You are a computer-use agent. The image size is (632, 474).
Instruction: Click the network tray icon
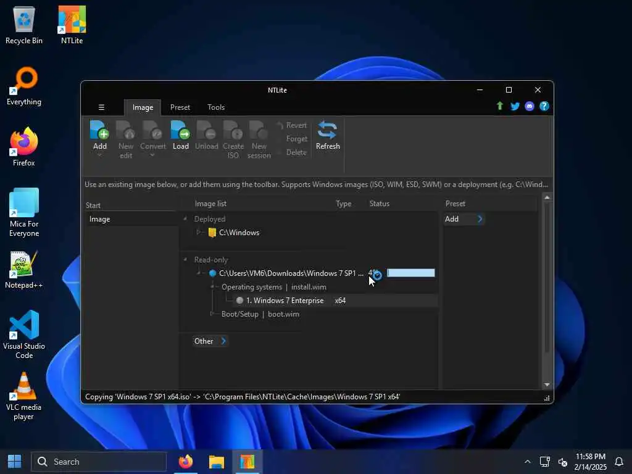tap(544, 462)
